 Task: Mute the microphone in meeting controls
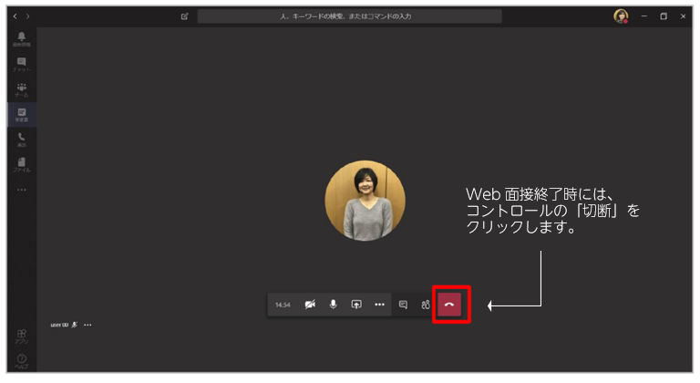pyautogui.click(x=333, y=305)
